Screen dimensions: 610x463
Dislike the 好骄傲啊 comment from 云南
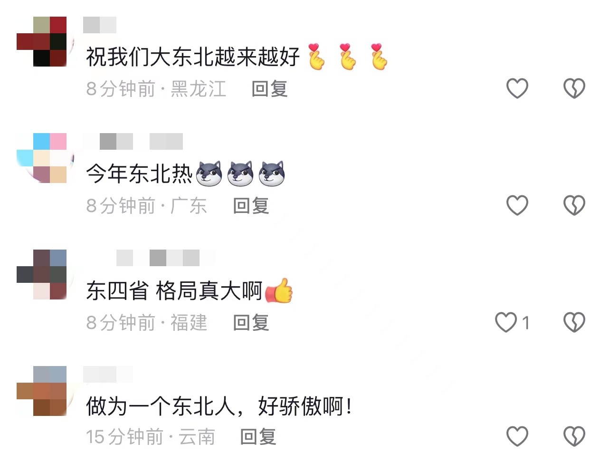click(574, 436)
